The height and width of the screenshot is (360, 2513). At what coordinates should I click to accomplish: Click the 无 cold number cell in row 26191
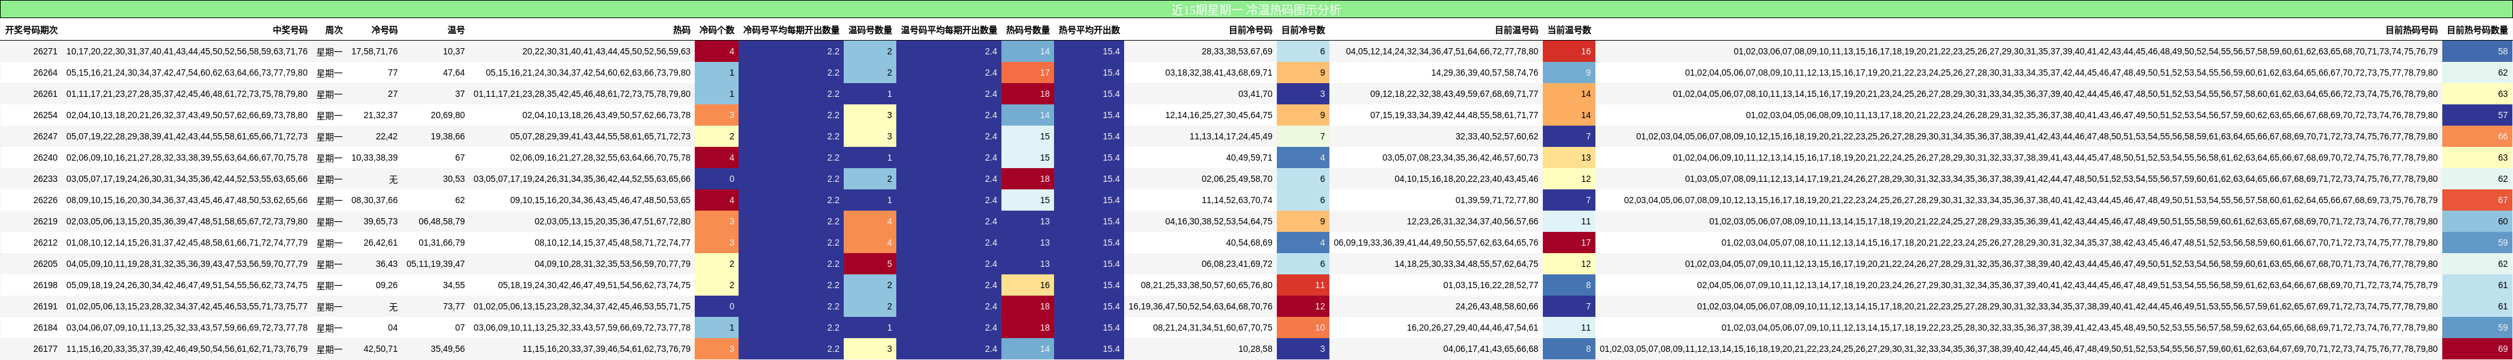393,306
